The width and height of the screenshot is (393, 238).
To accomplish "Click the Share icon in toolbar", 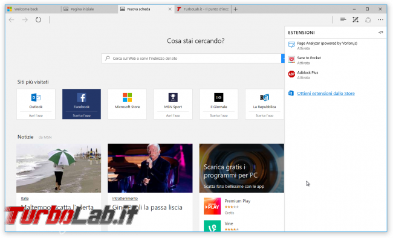I will click(368, 19).
